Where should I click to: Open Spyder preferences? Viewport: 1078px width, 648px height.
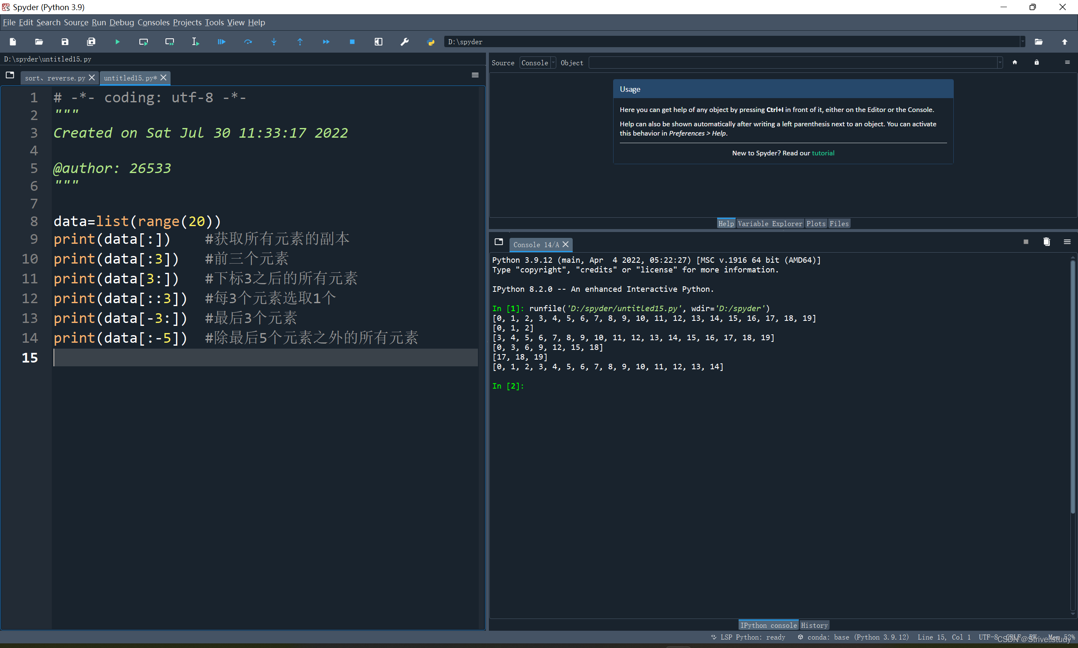405,42
